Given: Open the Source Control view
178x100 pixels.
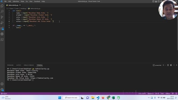Looking at the screenshot, I should 2,17.
